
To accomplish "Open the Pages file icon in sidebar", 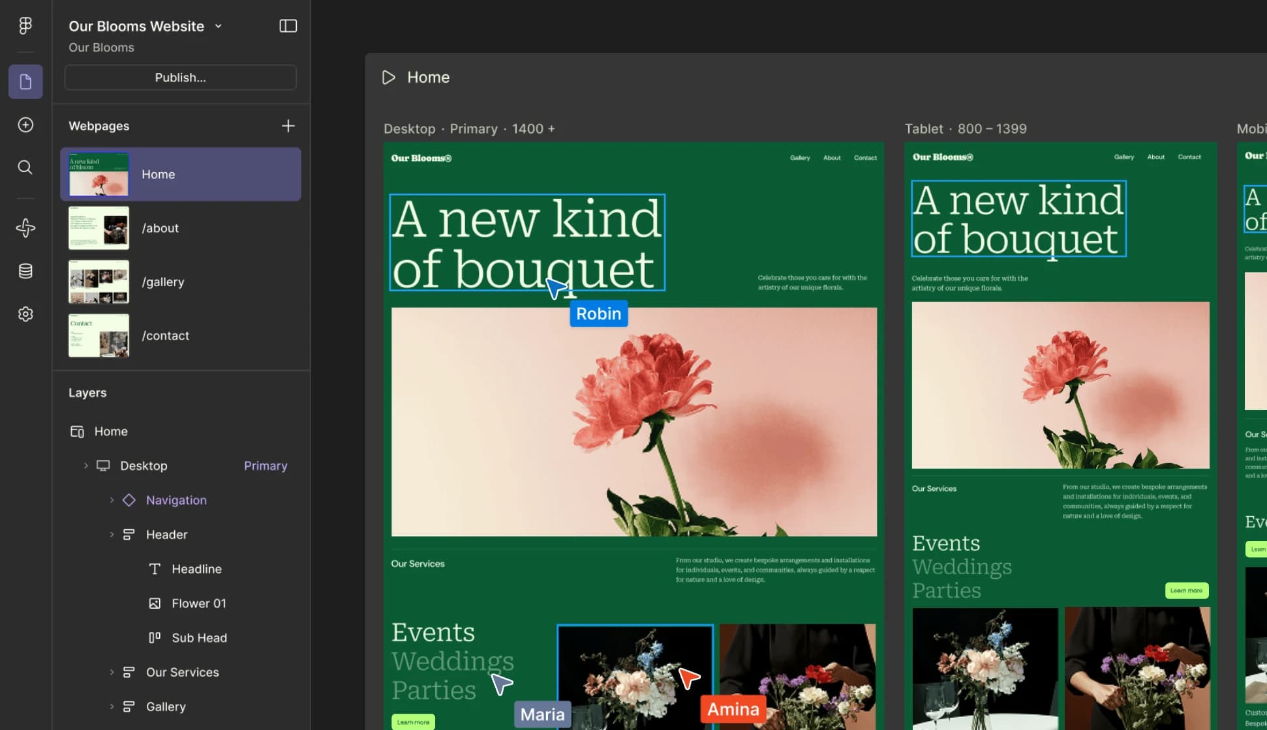I will (25, 81).
